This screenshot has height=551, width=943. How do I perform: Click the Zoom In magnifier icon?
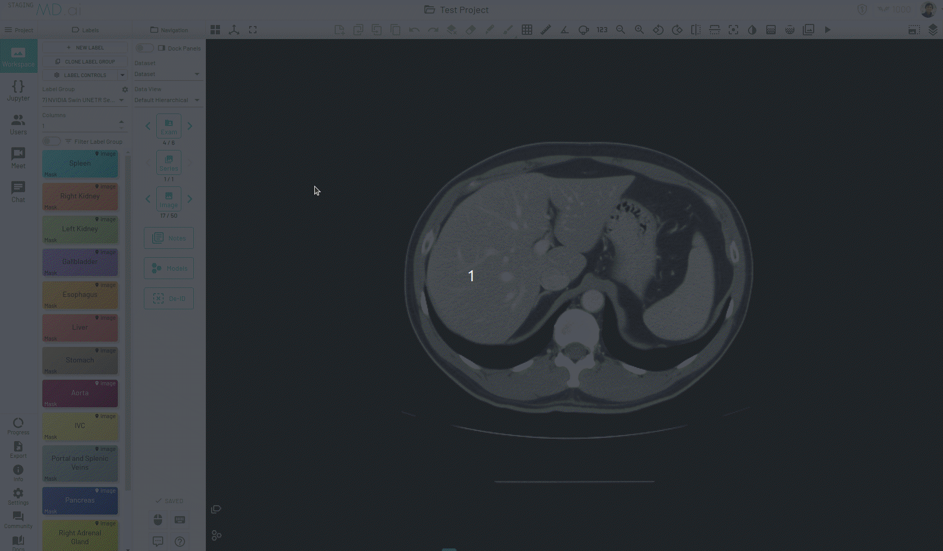pos(640,30)
